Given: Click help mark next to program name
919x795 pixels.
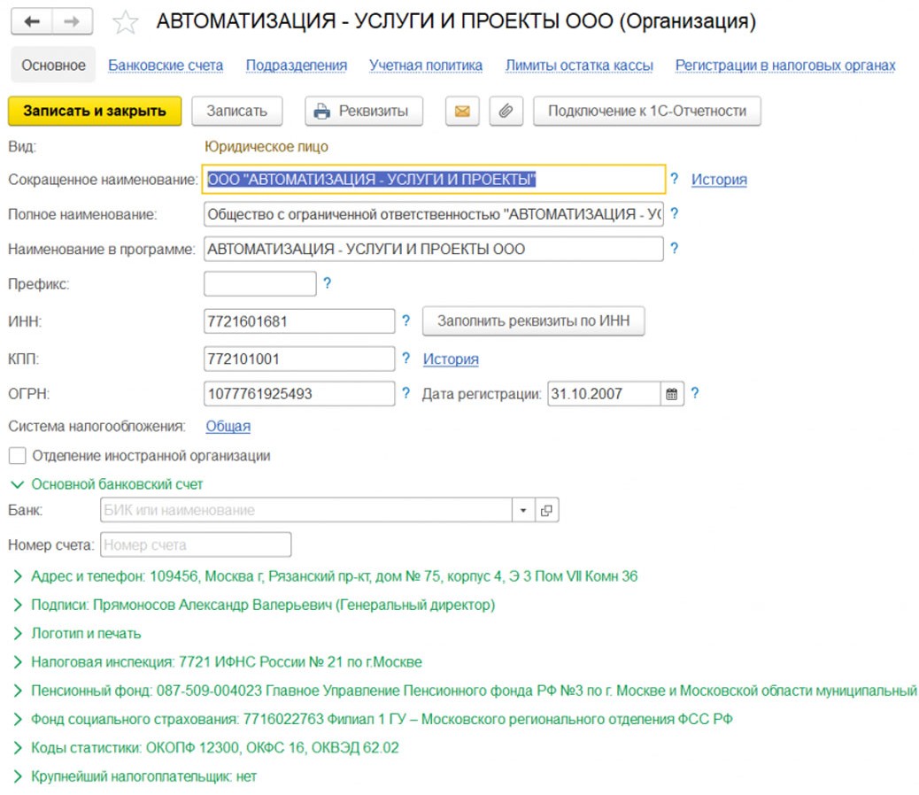Looking at the screenshot, I should (675, 249).
